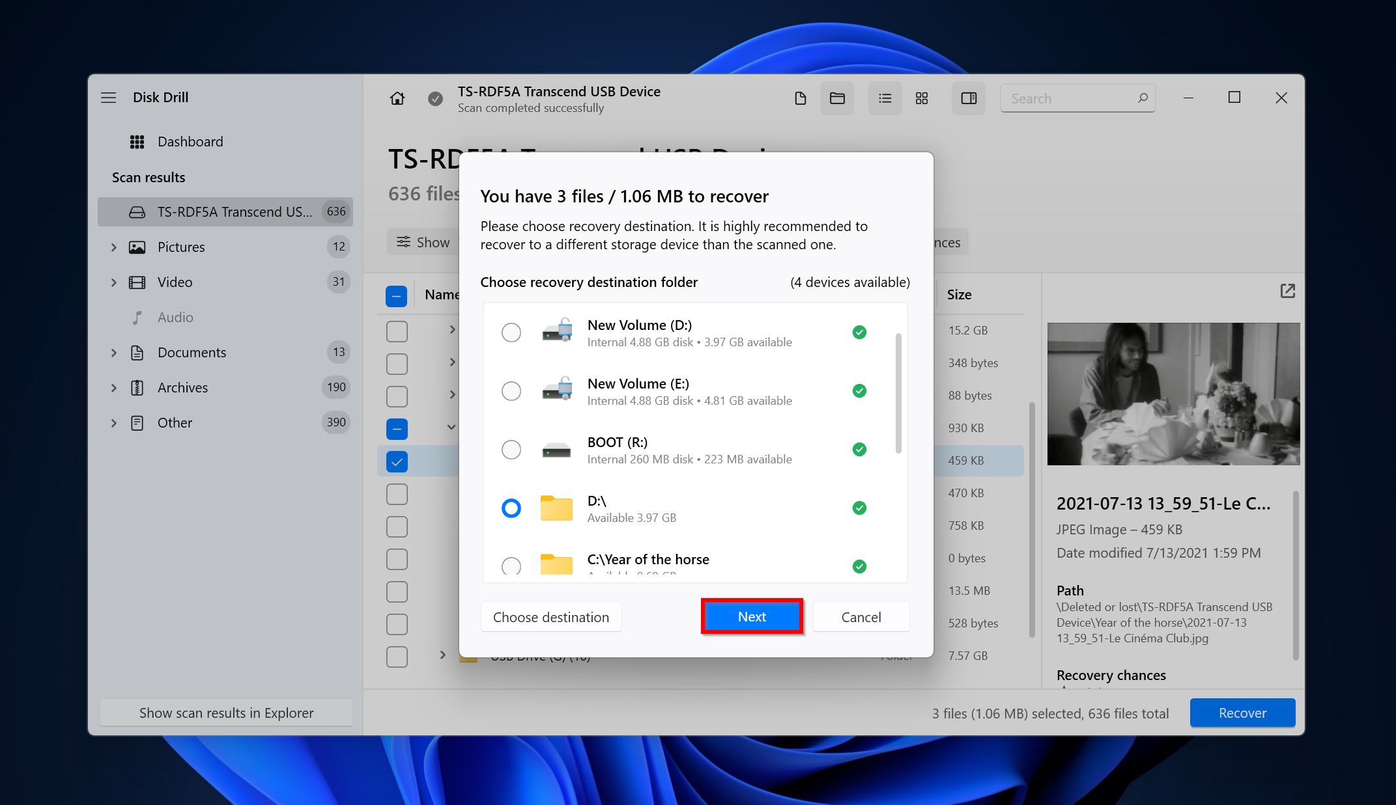The height and width of the screenshot is (805, 1396).
Task: Select C:\Year of the horse radio button
Action: [x=511, y=566]
